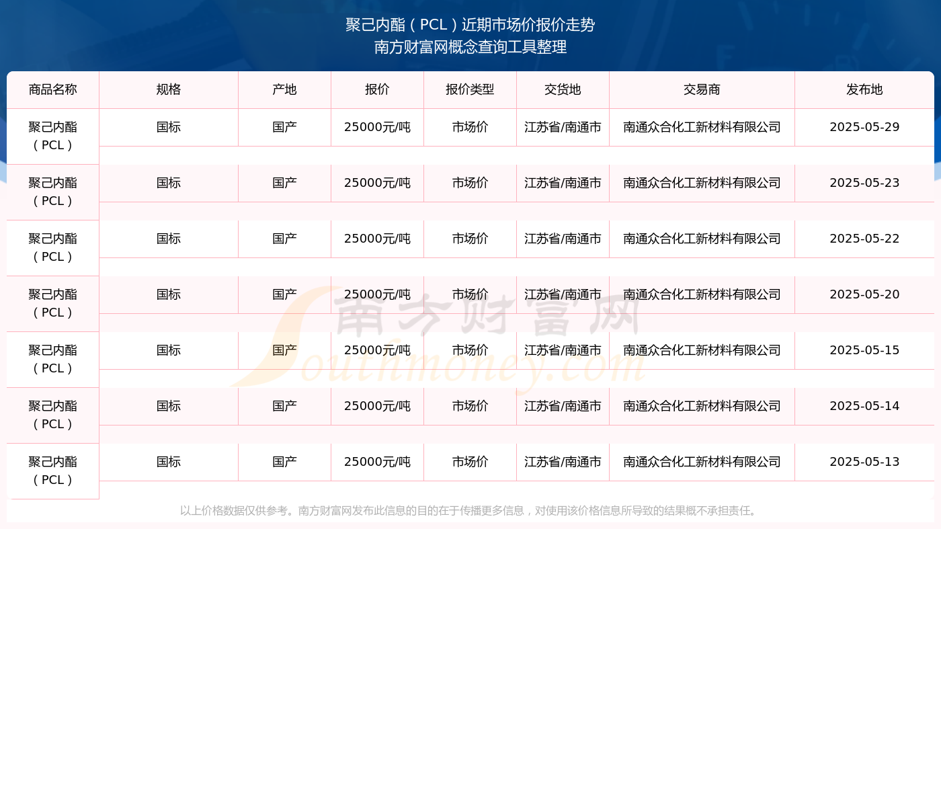This screenshot has width=941, height=810.
Task: Click the 报价类型 column header
Action: pyautogui.click(x=470, y=89)
